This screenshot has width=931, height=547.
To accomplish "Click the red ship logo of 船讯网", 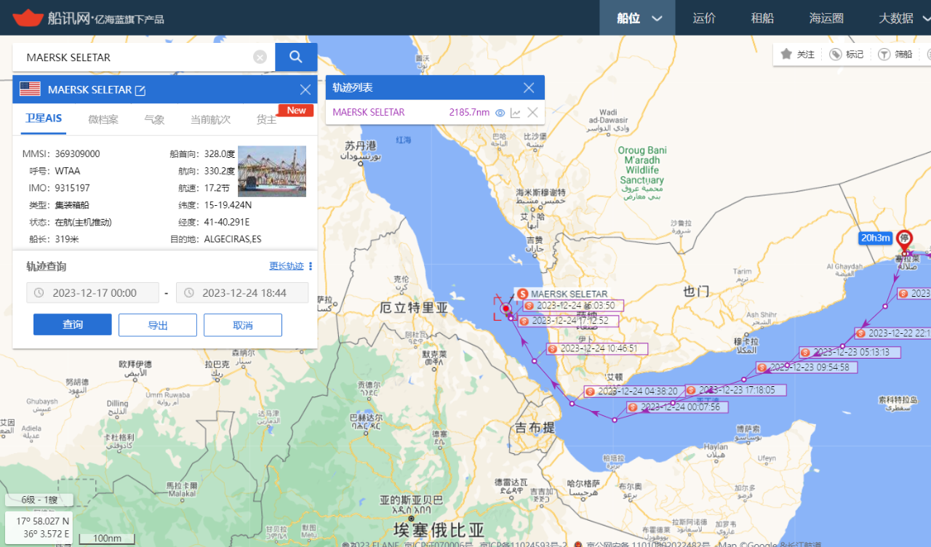I will click(x=28, y=17).
